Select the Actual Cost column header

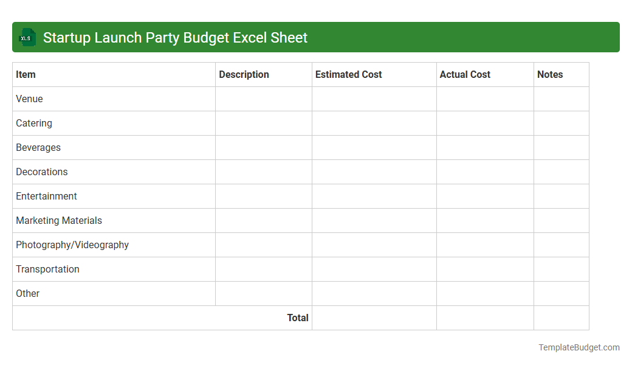point(465,74)
